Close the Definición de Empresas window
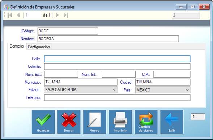 204,7
